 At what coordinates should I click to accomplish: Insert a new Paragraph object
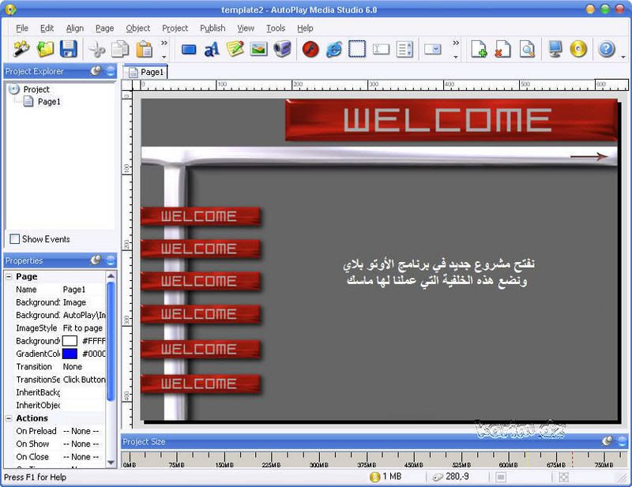[x=235, y=50]
